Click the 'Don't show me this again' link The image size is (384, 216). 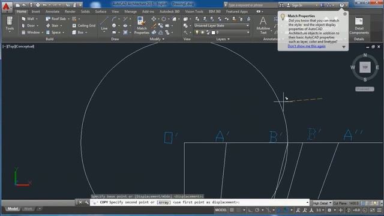coord(307,46)
